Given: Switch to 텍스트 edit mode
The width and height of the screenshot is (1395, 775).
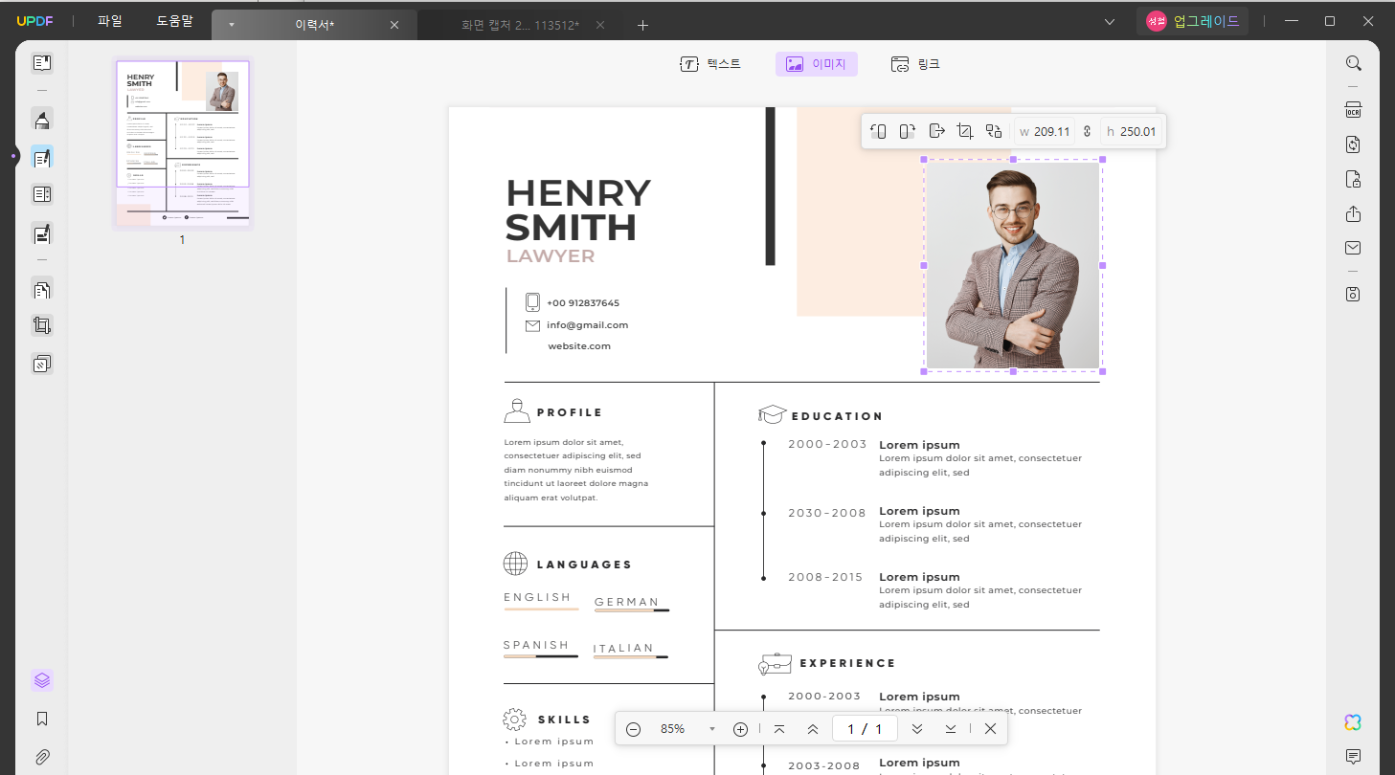Looking at the screenshot, I should (x=710, y=64).
